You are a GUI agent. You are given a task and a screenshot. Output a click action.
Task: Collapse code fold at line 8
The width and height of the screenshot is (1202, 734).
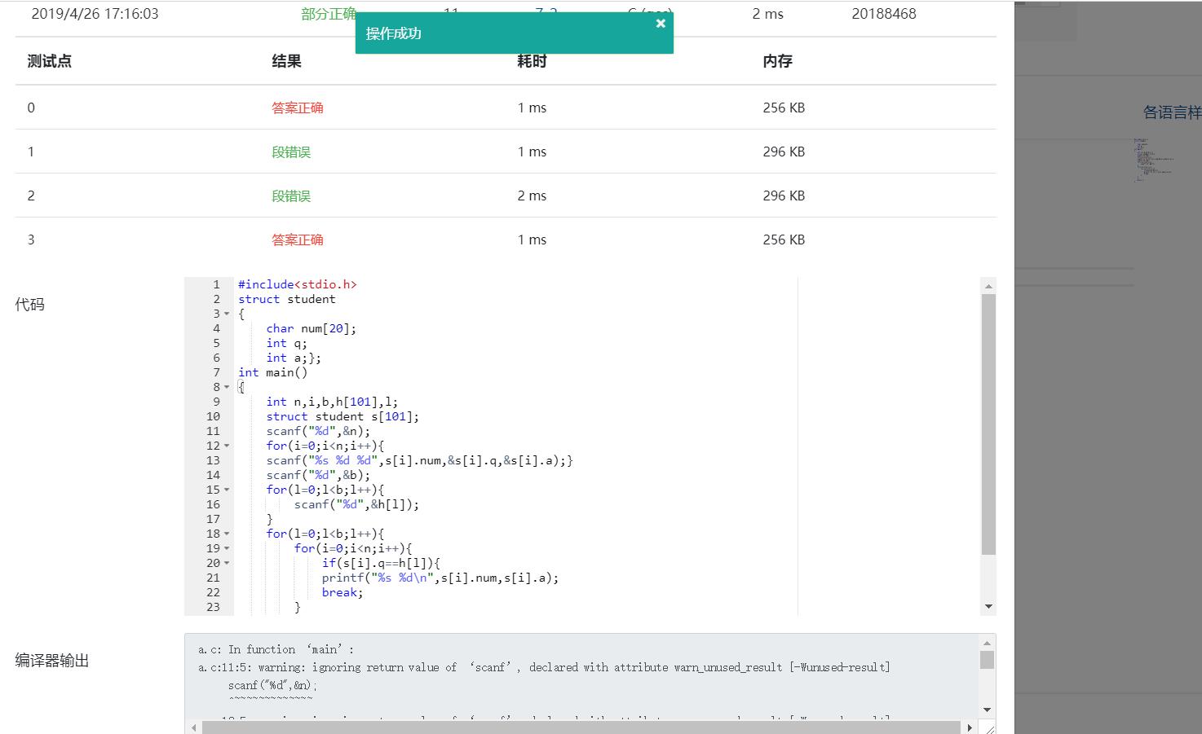pos(227,388)
